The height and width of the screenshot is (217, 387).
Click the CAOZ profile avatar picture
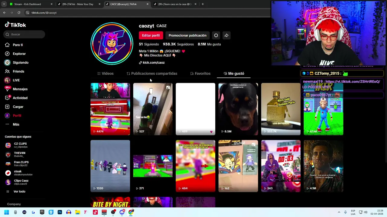[112, 44]
